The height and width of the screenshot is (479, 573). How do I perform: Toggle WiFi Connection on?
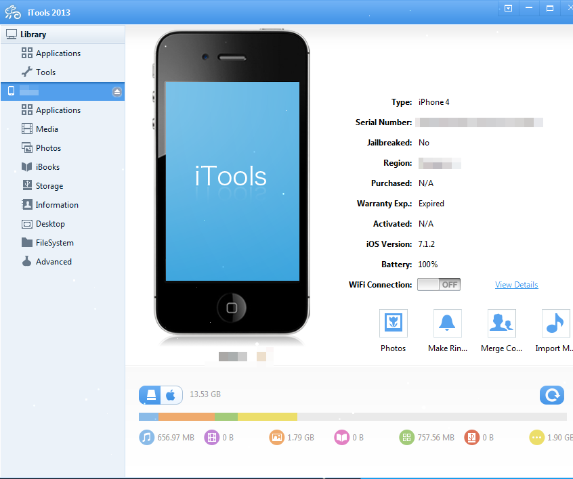(438, 284)
